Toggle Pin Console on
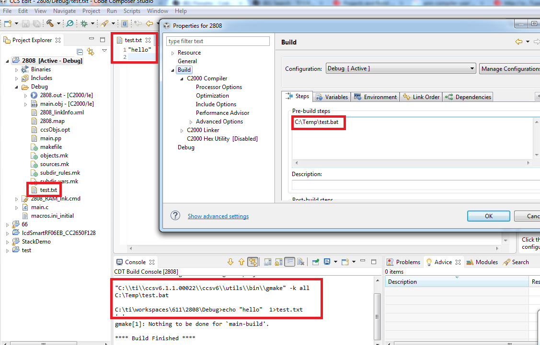 (x=315, y=262)
